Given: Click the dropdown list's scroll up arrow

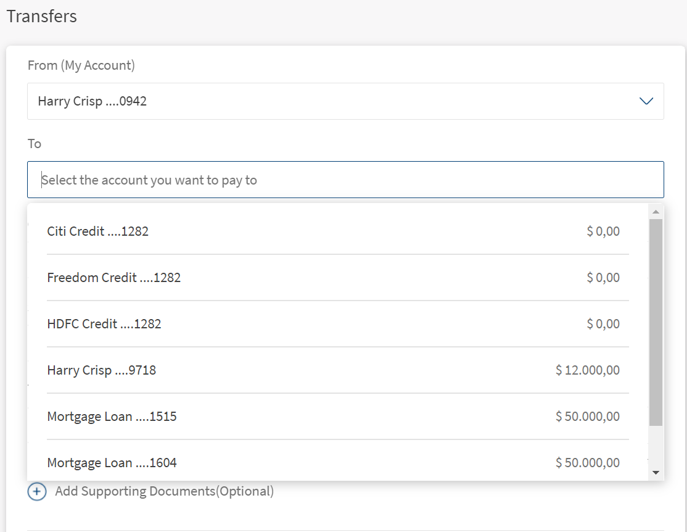Looking at the screenshot, I should coord(656,212).
